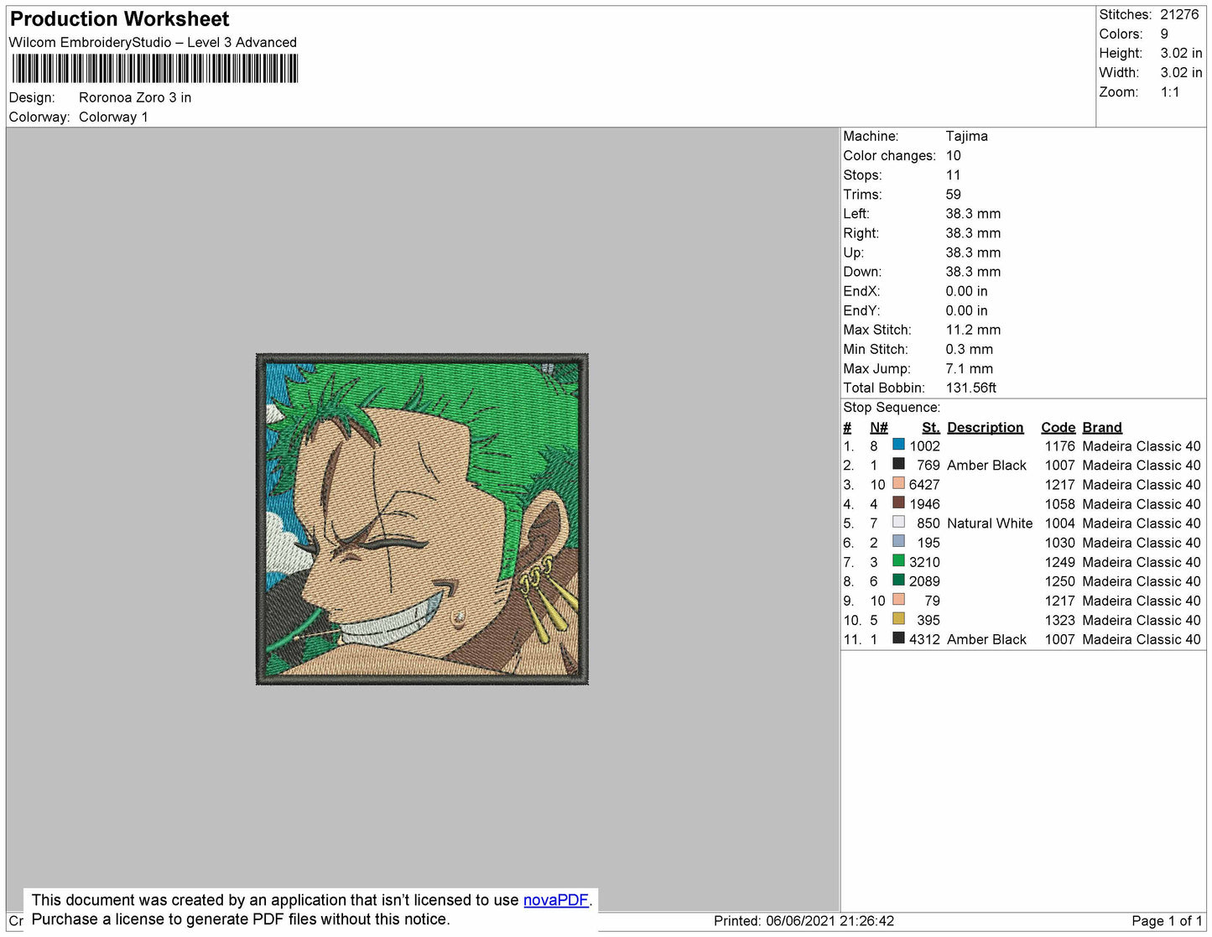
Task: Click the novaPDF hyperlink
Action: click(556, 900)
